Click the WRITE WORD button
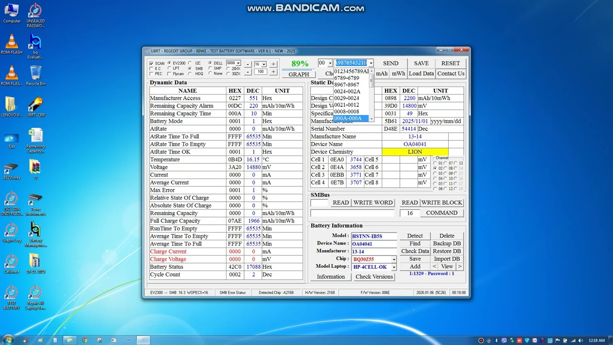Viewport: 613px width, 345px height. click(373, 203)
